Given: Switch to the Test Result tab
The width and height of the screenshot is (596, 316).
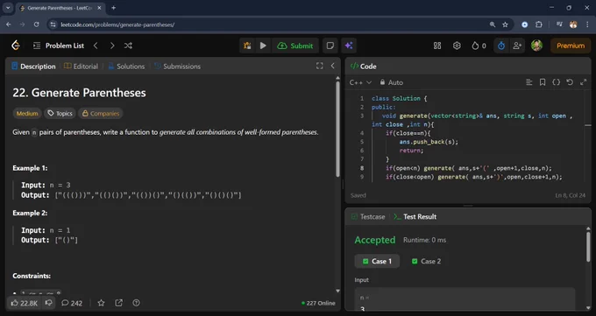Looking at the screenshot, I should [x=415, y=216].
